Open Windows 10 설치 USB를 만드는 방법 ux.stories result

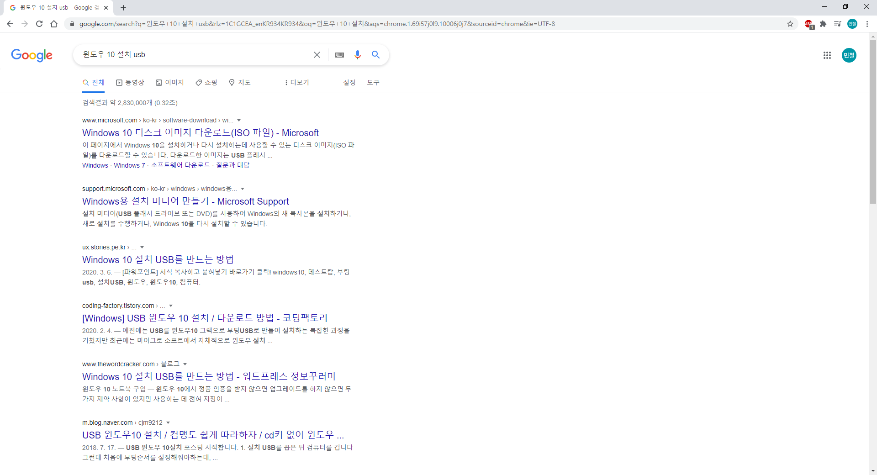point(158,260)
